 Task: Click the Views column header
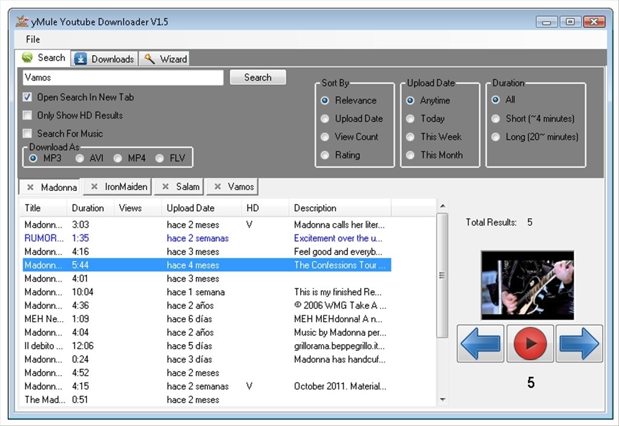coord(138,208)
